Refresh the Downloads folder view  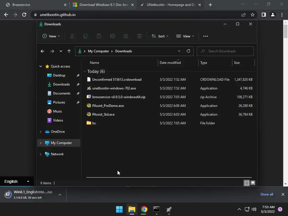(x=188, y=51)
